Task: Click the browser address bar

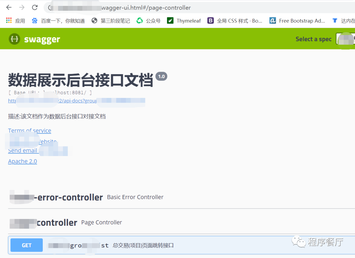Action: click(x=199, y=8)
